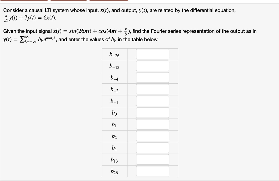
Task: Click the b₄ coefficient input field
Action: [x=153, y=148]
